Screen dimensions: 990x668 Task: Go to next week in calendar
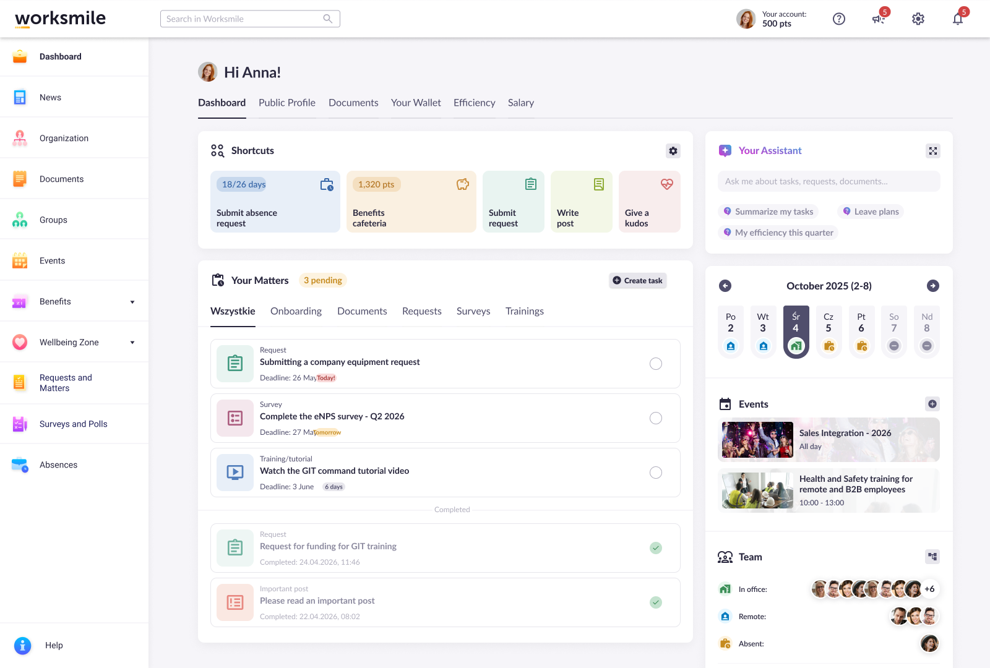933,286
